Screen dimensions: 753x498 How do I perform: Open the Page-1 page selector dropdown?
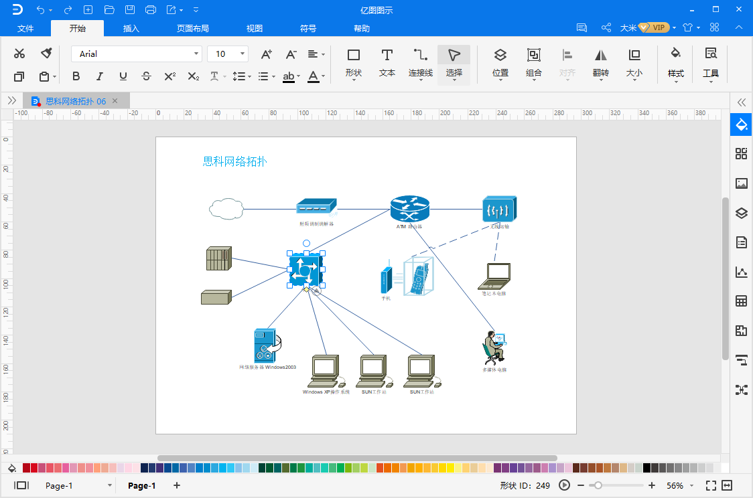point(110,486)
